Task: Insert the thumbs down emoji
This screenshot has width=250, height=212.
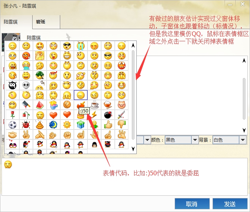Action: tap(122, 125)
